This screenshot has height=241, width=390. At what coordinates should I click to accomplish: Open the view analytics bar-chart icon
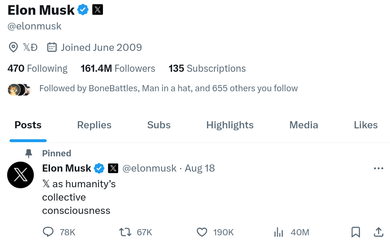click(279, 232)
